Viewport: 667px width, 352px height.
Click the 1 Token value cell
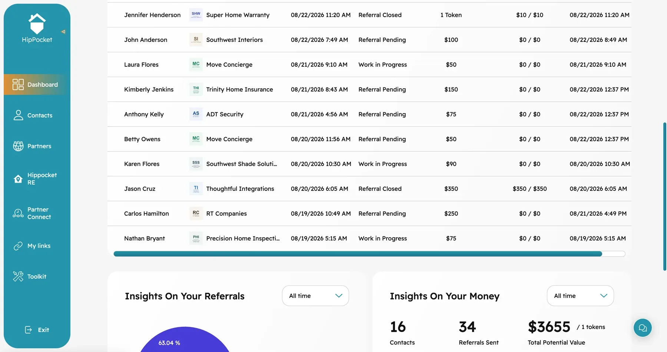tap(451, 15)
